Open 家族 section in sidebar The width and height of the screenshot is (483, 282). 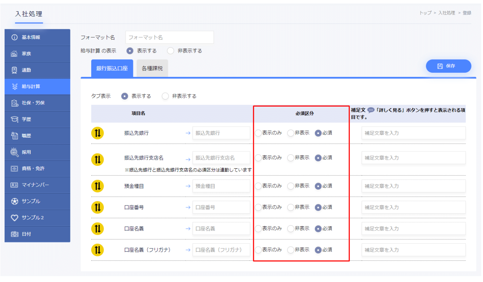coord(37,54)
